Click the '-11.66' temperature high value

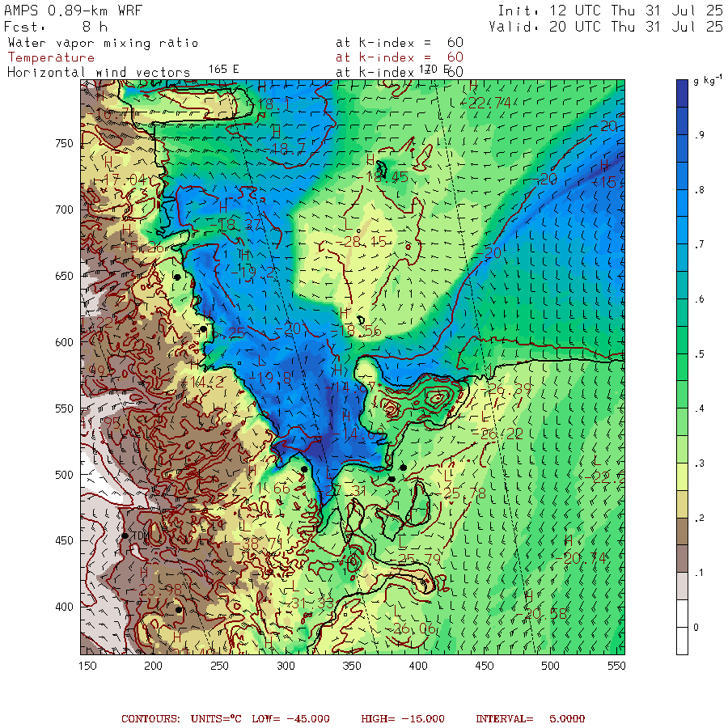(265, 489)
